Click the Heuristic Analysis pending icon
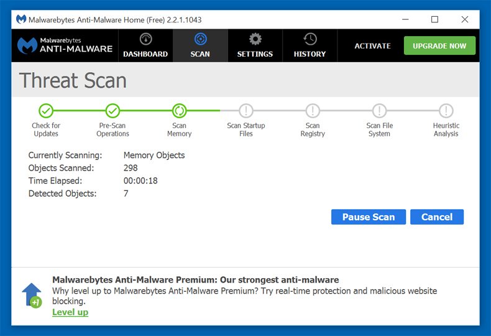This screenshot has width=491, height=336. (x=446, y=111)
